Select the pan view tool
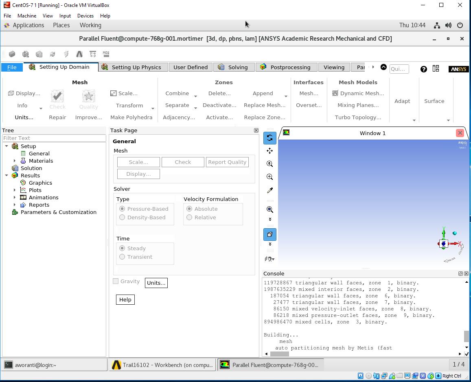This screenshot has height=382, width=471. click(x=270, y=151)
